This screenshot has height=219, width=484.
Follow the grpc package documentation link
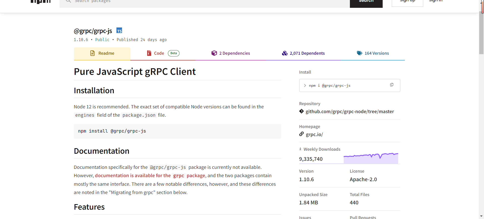pyautogui.click(x=150, y=176)
